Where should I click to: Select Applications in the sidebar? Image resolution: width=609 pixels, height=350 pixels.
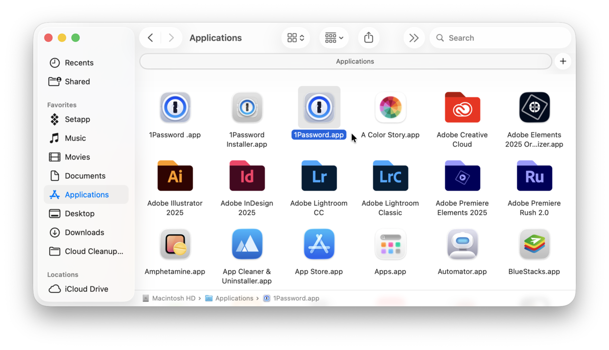(86, 194)
